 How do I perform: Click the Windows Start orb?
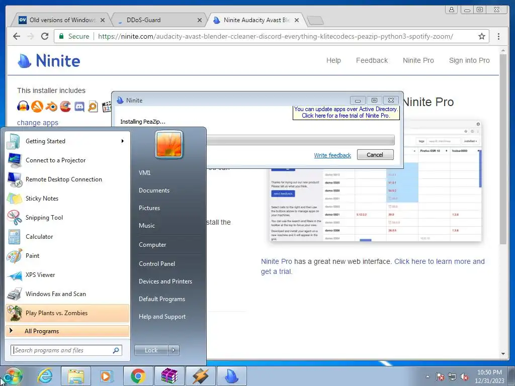tap(13, 376)
